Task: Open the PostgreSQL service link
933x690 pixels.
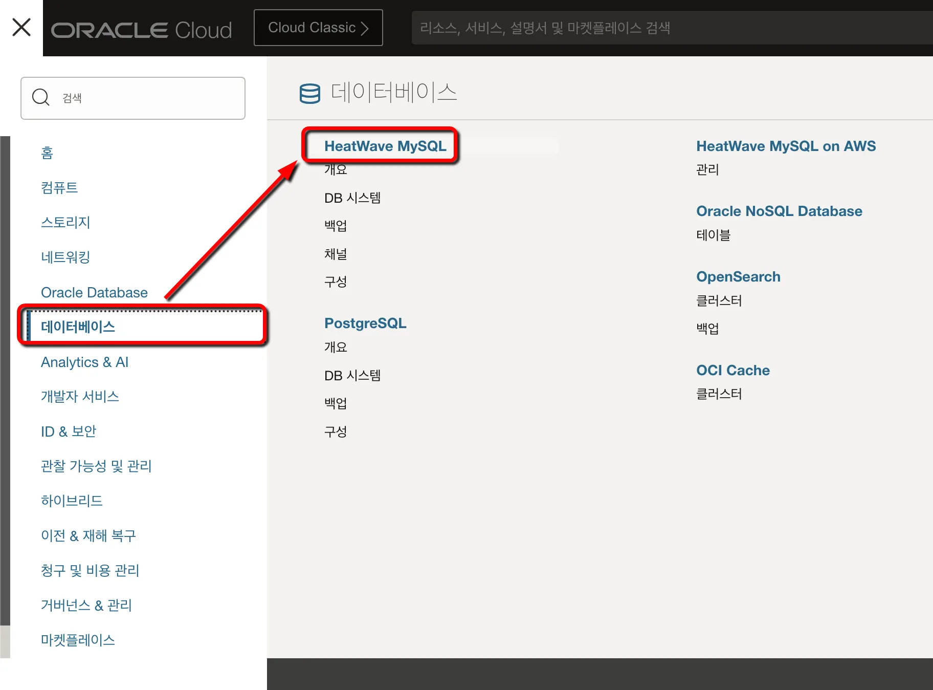Action: coord(365,323)
